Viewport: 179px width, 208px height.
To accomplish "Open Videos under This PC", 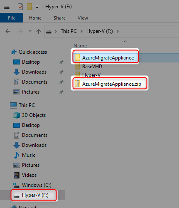I will (29, 175).
